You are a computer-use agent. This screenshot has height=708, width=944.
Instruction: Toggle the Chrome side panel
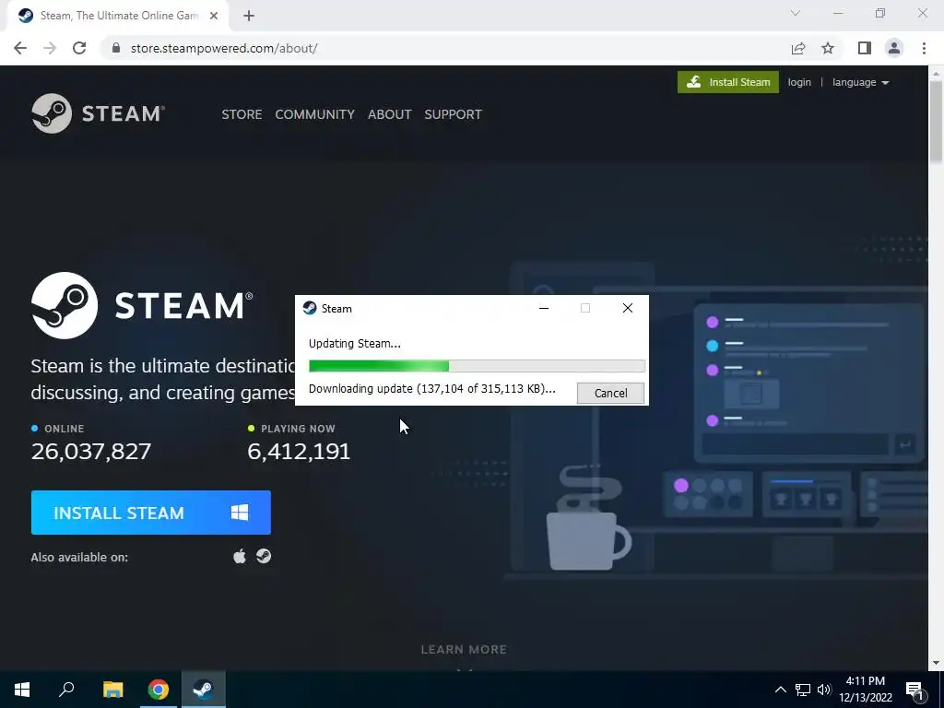865,48
